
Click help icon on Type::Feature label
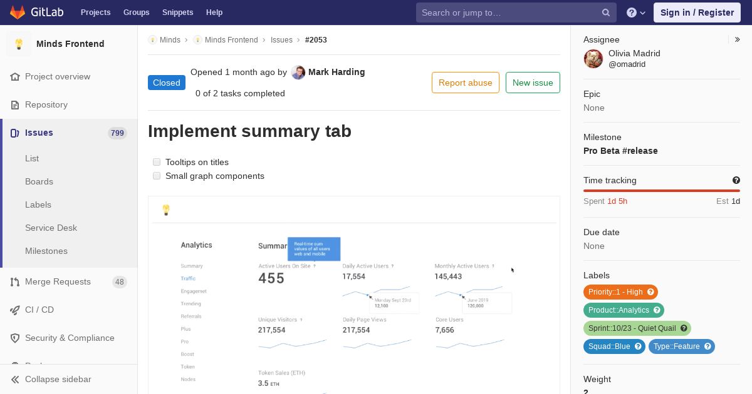(x=708, y=346)
